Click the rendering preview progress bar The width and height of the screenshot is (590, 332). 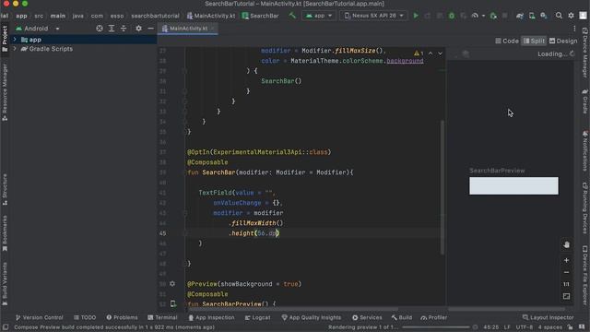tap(436, 327)
